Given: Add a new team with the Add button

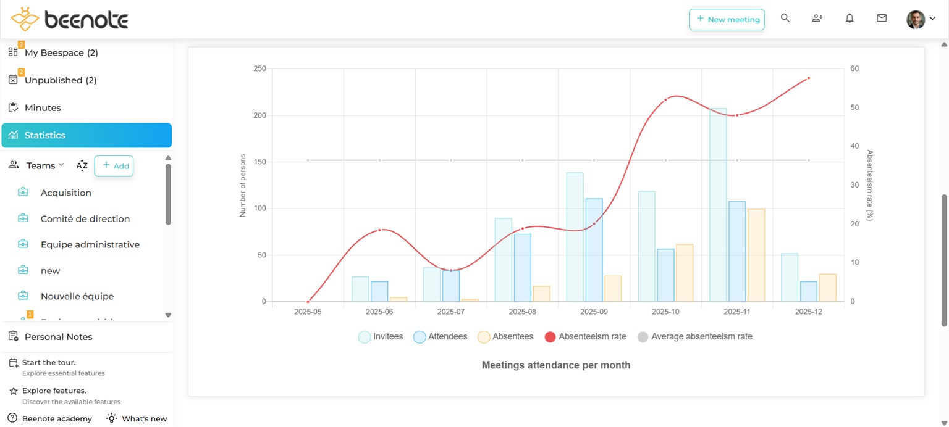Looking at the screenshot, I should click(114, 165).
